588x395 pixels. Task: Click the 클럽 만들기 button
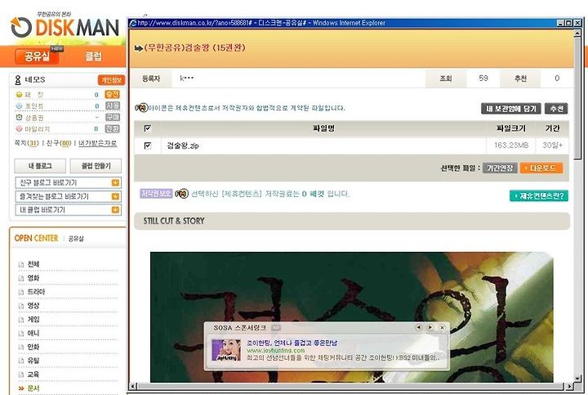(x=96, y=165)
